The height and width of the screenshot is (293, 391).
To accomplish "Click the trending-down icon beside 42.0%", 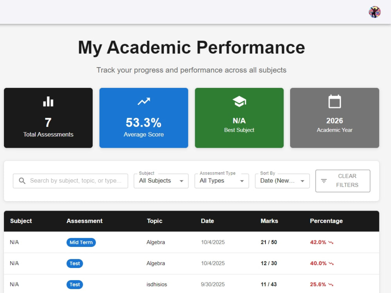I will 331,243.
